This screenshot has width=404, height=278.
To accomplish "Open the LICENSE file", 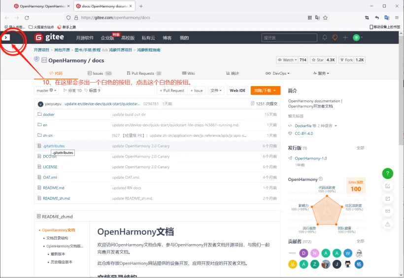I will (50, 167).
